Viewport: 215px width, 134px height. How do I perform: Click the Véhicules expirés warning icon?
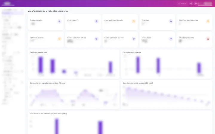59,39
